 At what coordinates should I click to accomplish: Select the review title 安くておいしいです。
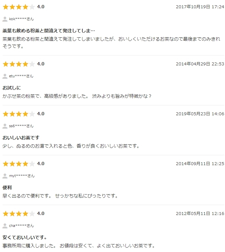(x=24, y=237)
